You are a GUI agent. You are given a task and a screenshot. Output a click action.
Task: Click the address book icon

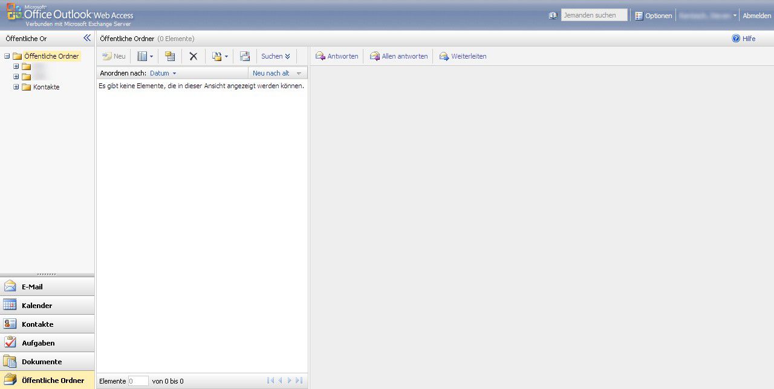[x=553, y=16]
